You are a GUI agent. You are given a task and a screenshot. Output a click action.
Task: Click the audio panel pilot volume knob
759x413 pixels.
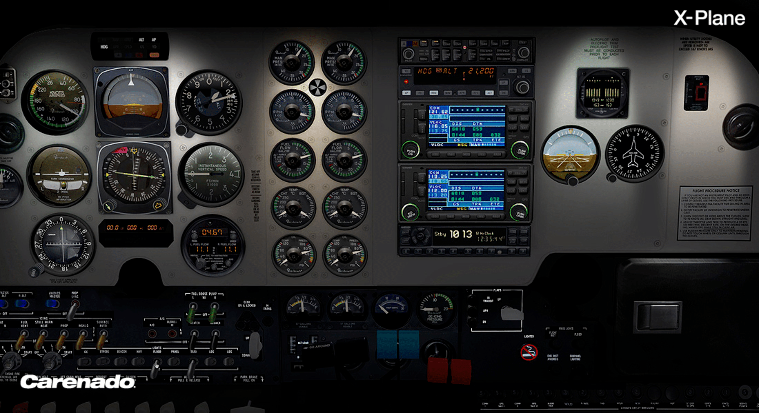408,53
